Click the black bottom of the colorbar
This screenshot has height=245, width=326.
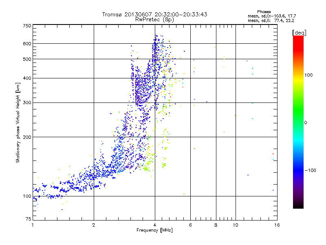click(x=298, y=205)
